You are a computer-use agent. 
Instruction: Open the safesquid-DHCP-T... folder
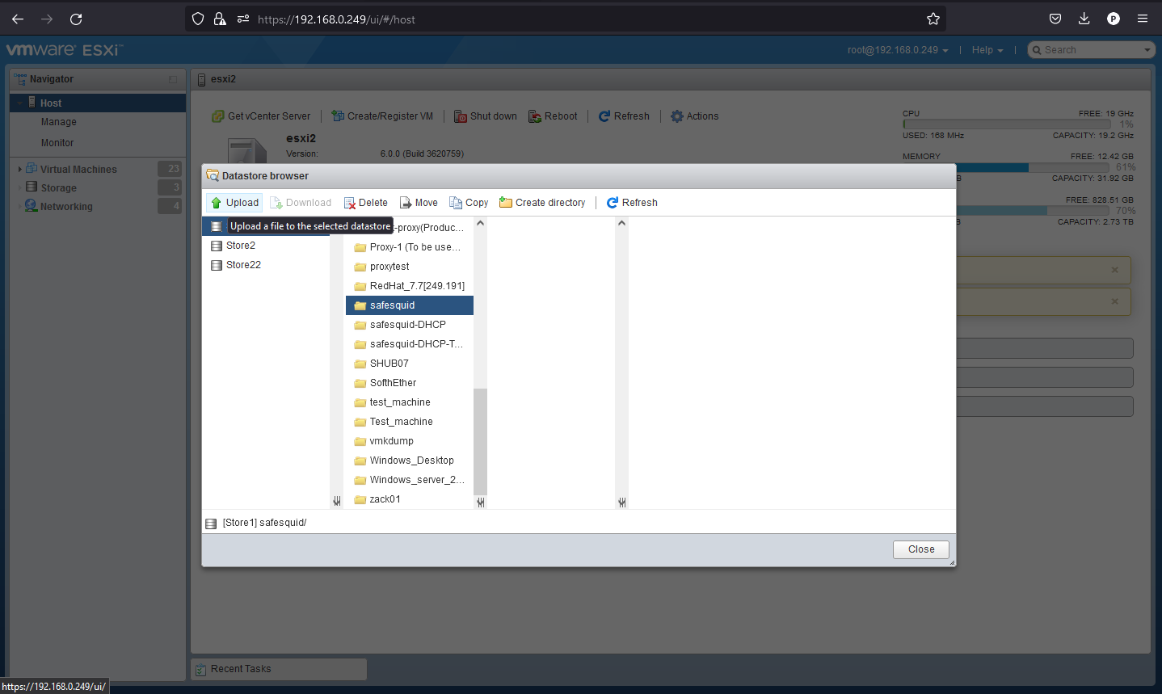(x=410, y=344)
